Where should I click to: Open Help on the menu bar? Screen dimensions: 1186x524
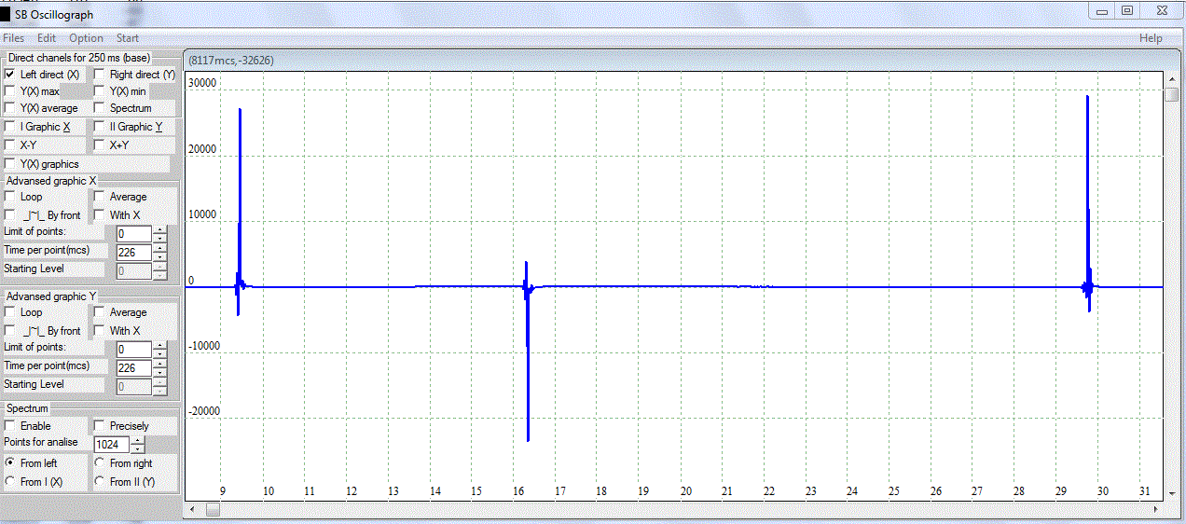coord(1151,38)
